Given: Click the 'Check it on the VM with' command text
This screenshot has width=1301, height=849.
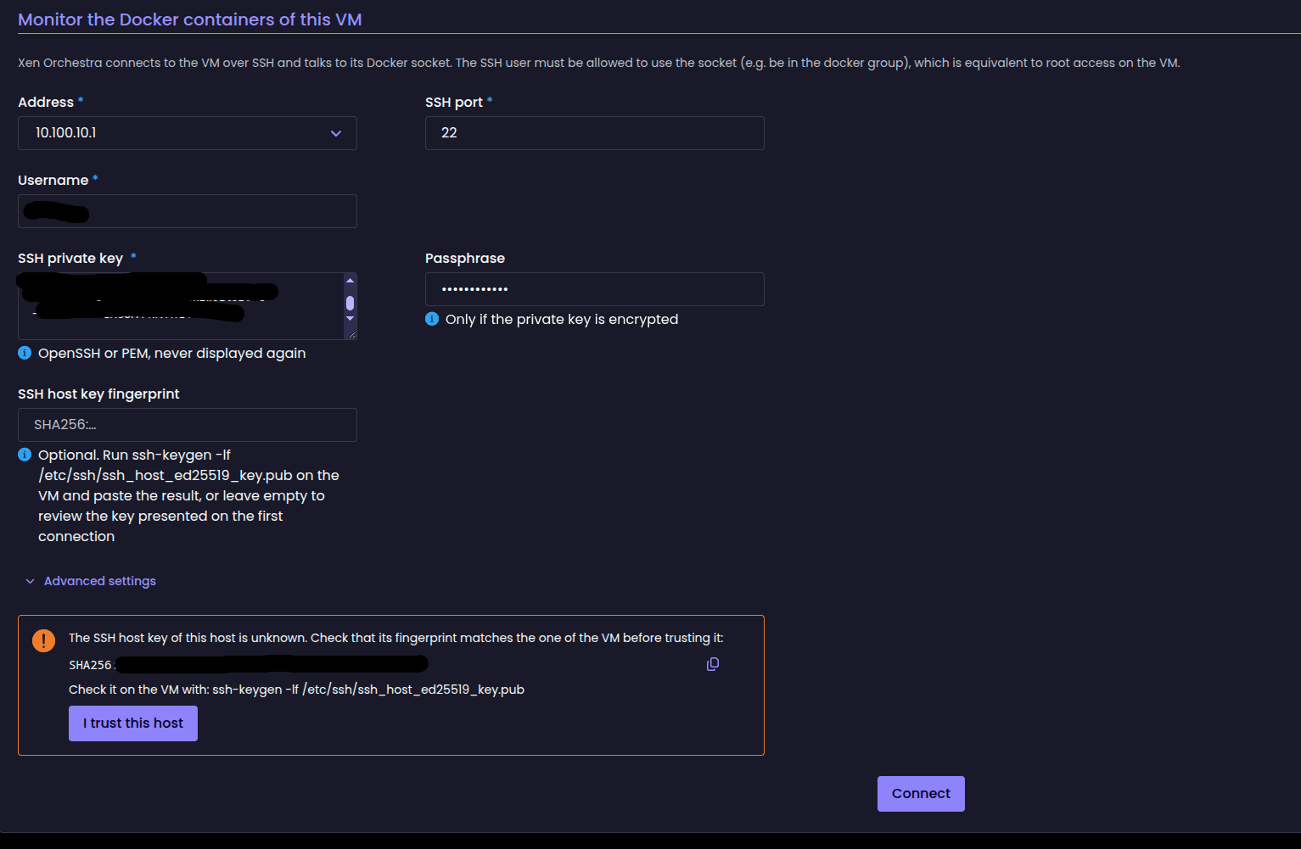Looking at the screenshot, I should click(296, 690).
